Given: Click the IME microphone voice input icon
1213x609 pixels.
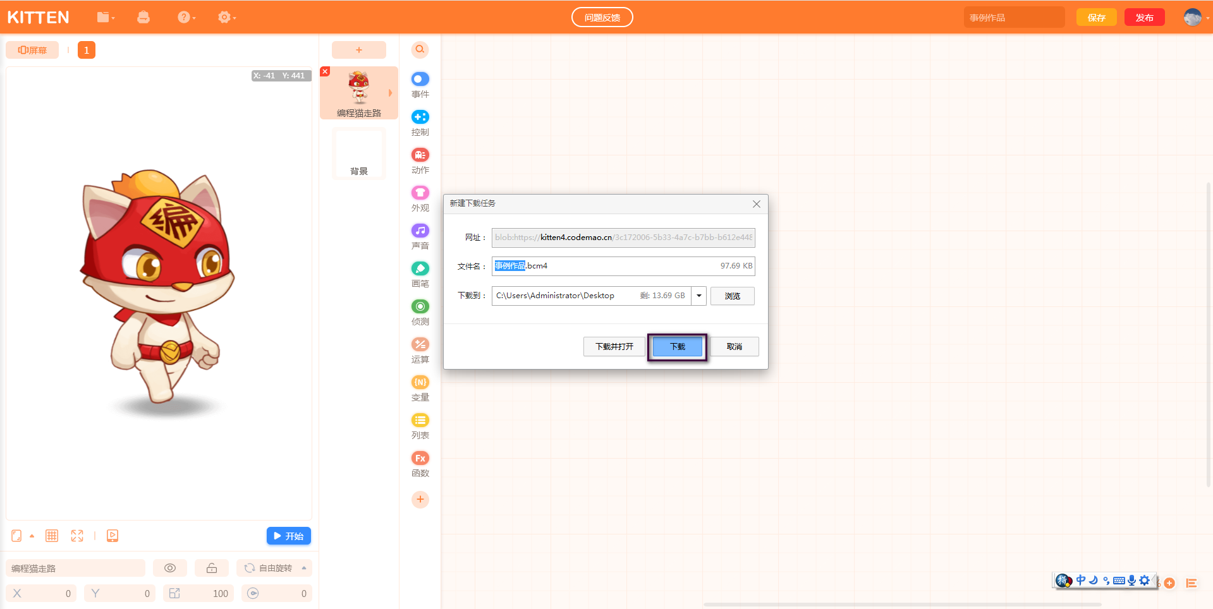Looking at the screenshot, I should click(1131, 580).
